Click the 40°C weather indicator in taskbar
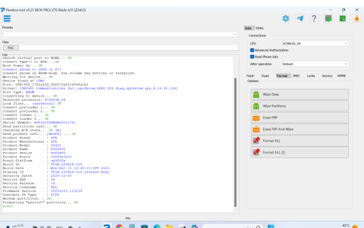Image resolution: width=364 pixels, height=228 pixels. point(350,226)
